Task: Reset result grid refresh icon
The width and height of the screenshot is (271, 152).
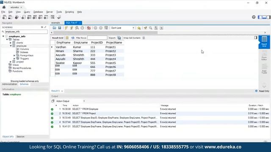Action: 73,38
